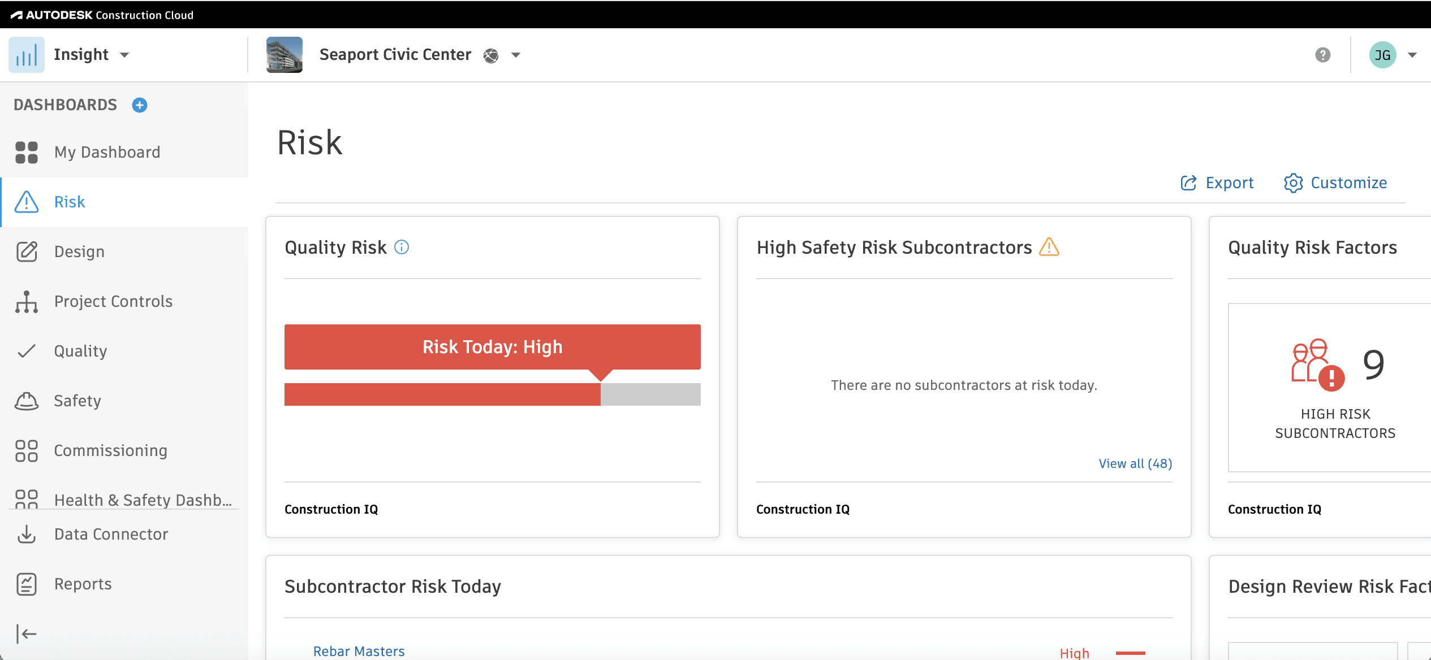
Task: Click the Safety hard-hat icon
Action: pos(26,401)
